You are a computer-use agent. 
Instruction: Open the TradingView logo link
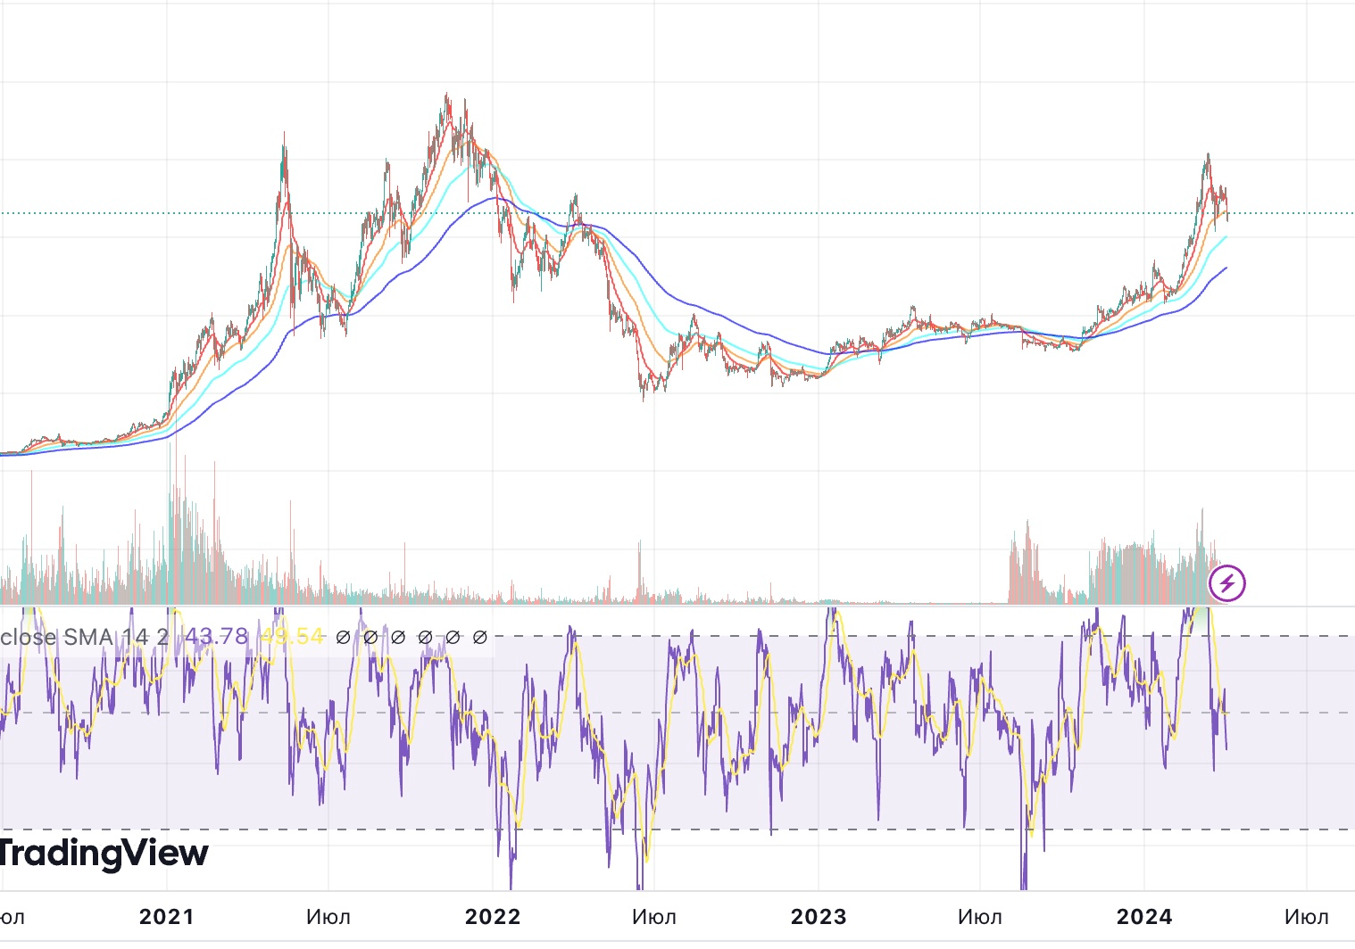[104, 854]
